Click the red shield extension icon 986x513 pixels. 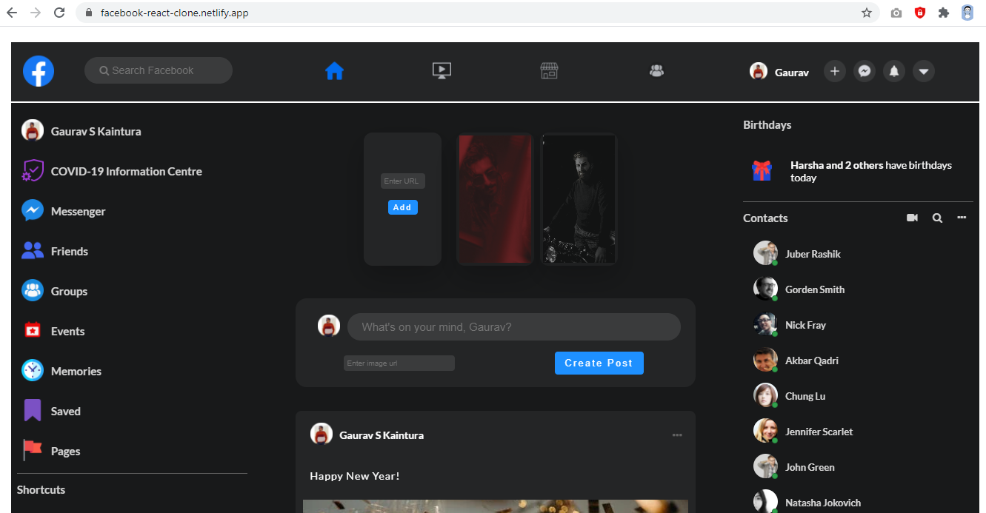pos(920,13)
